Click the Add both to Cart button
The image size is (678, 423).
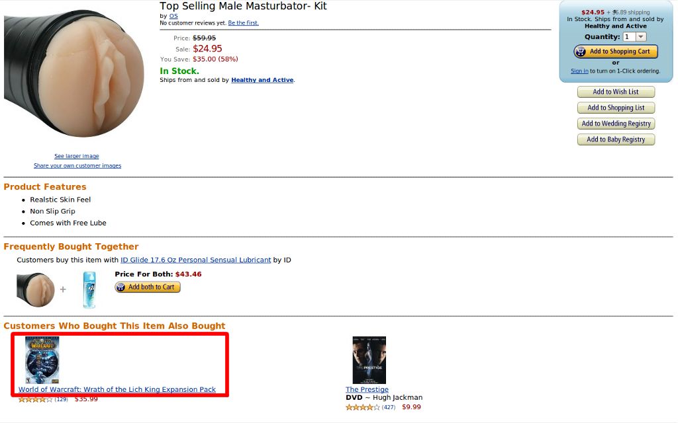click(148, 287)
